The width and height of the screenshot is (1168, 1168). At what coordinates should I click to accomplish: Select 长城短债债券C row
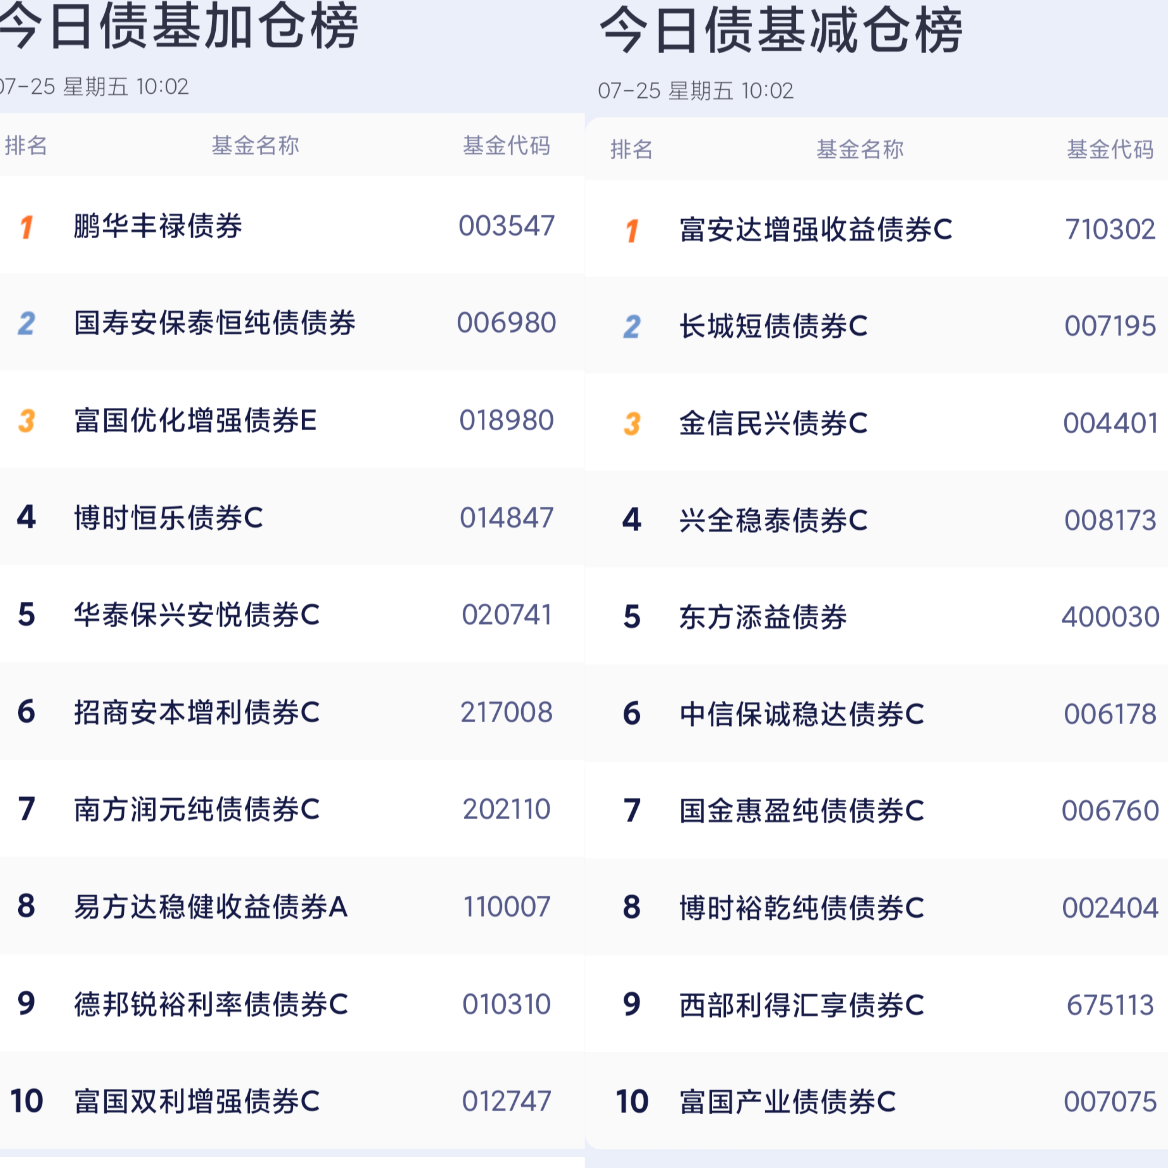(x=877, y=327)
